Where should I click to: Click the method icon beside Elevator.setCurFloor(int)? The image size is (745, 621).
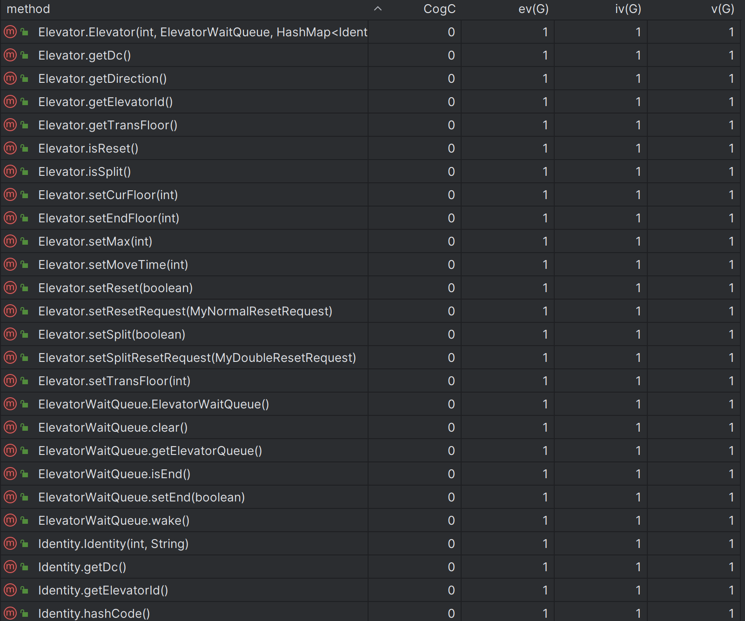pos(10,194)
